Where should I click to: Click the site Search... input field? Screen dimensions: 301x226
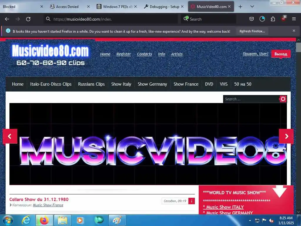[x=251, y=99]
